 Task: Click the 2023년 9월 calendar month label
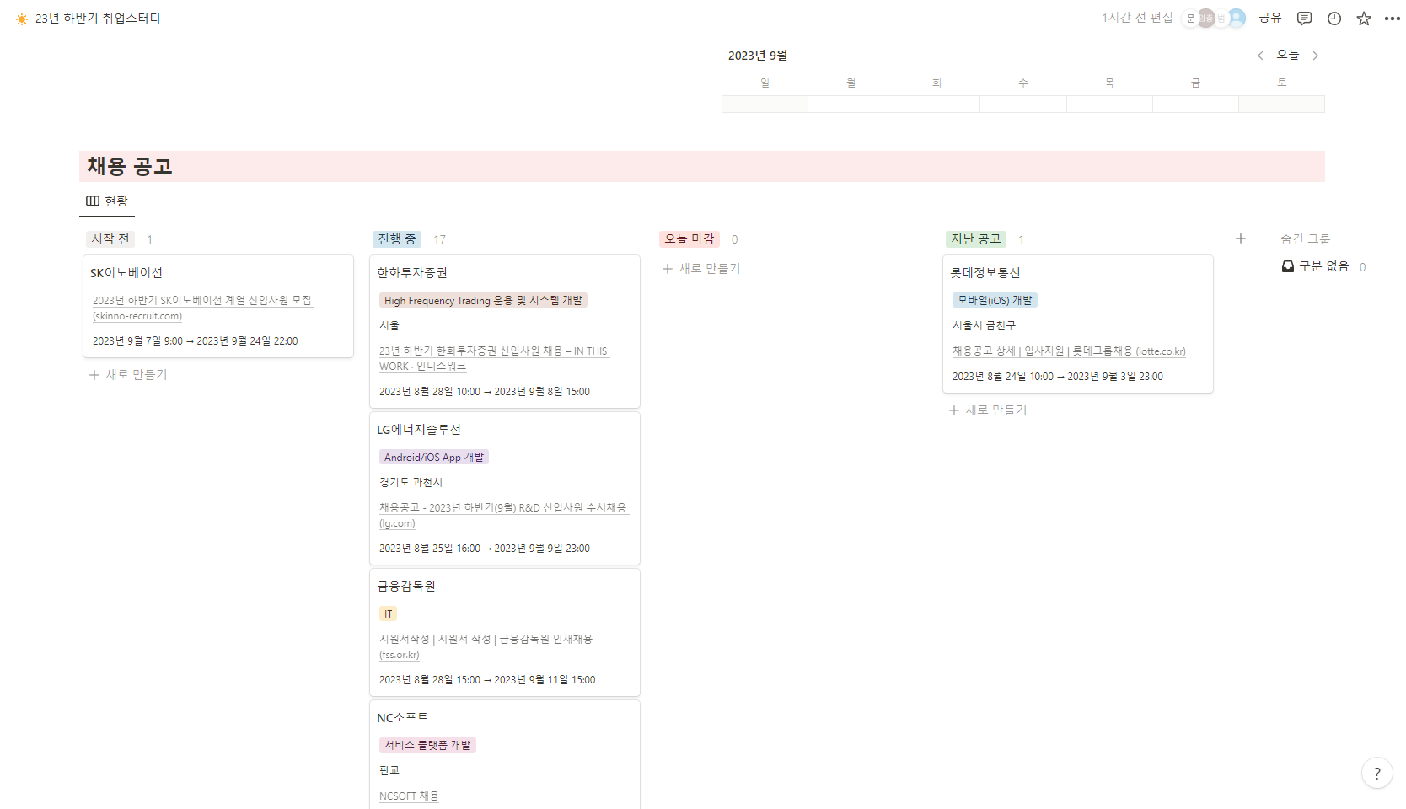tap(758, 56)
